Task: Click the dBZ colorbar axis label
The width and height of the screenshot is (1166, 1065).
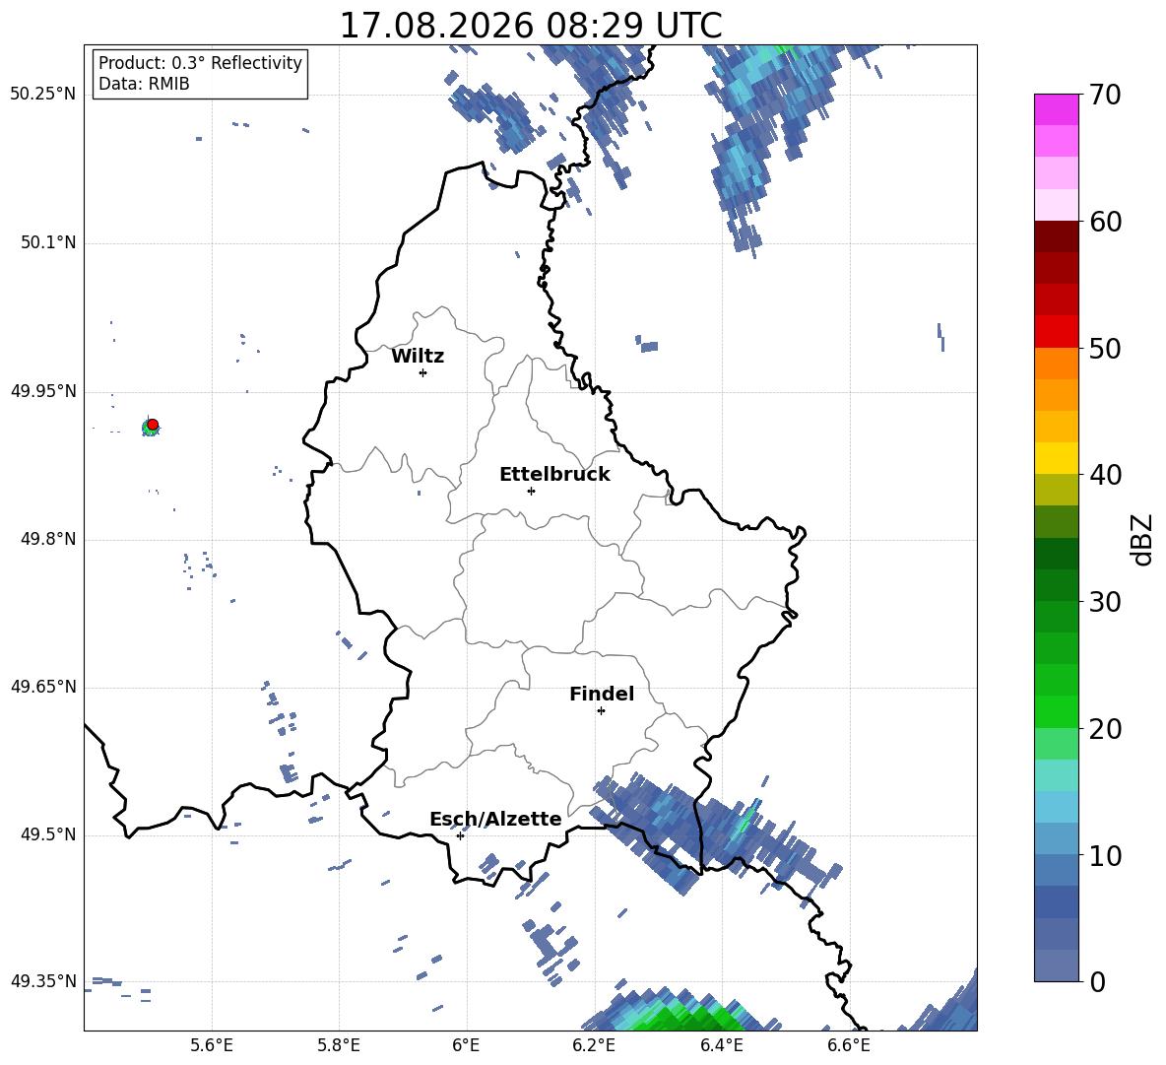Action: (x=1143, y=539)
